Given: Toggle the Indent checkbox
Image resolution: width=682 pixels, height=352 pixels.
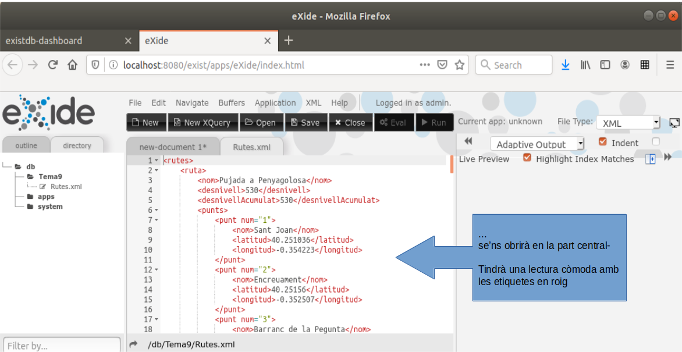Looking at the screenshot, I should point(602,141).
